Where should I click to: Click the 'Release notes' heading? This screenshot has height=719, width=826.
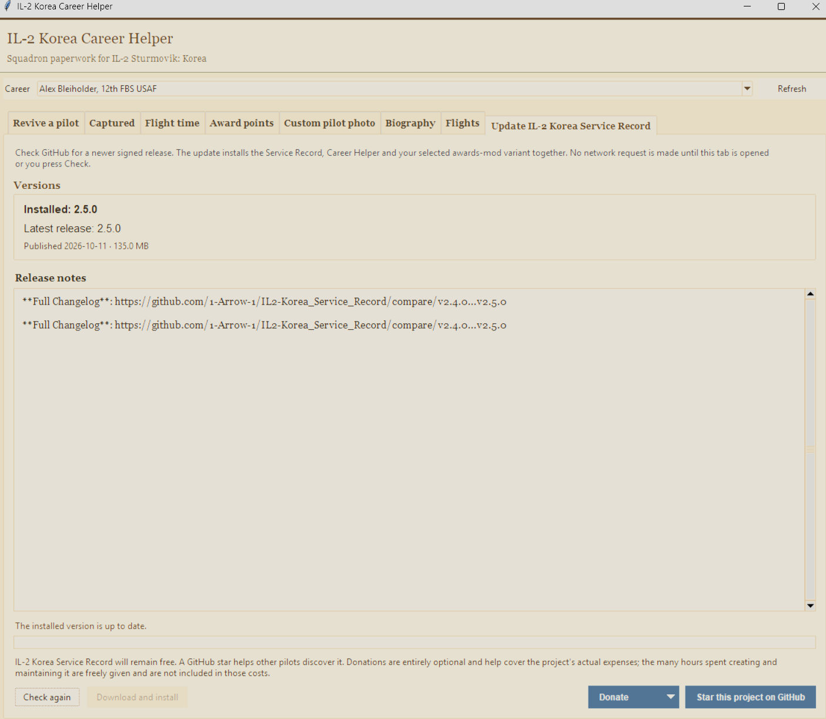pos(51,278)
